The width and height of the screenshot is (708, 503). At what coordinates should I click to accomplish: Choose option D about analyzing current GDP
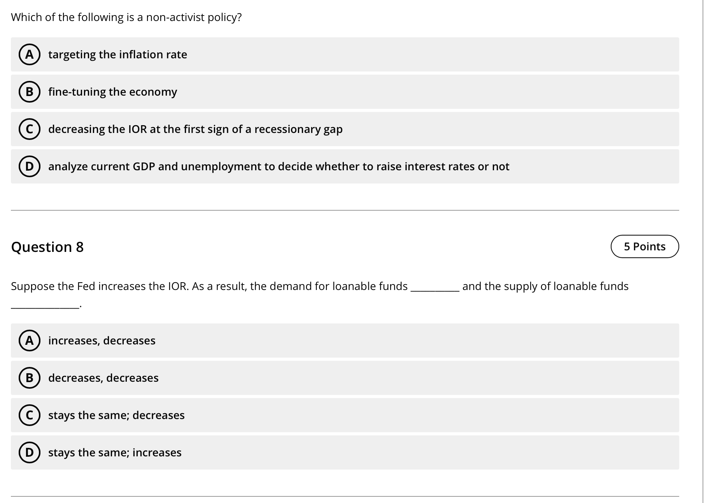point(279,166)
